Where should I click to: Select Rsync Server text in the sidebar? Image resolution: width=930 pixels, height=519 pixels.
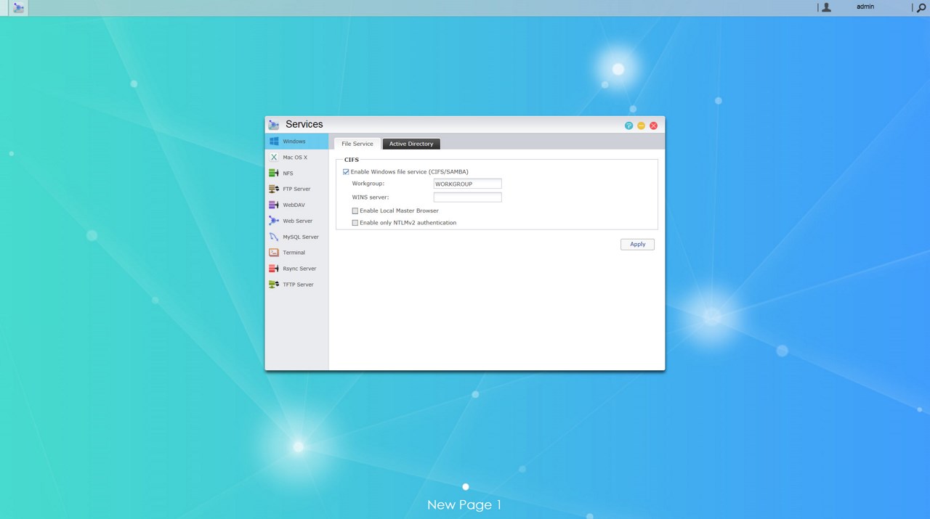pos(300,269)
